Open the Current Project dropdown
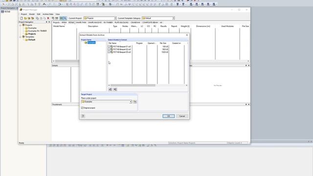 pos(115,18)
